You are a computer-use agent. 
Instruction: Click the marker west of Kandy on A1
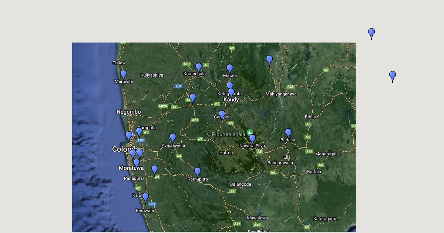[x=193, y=98]
